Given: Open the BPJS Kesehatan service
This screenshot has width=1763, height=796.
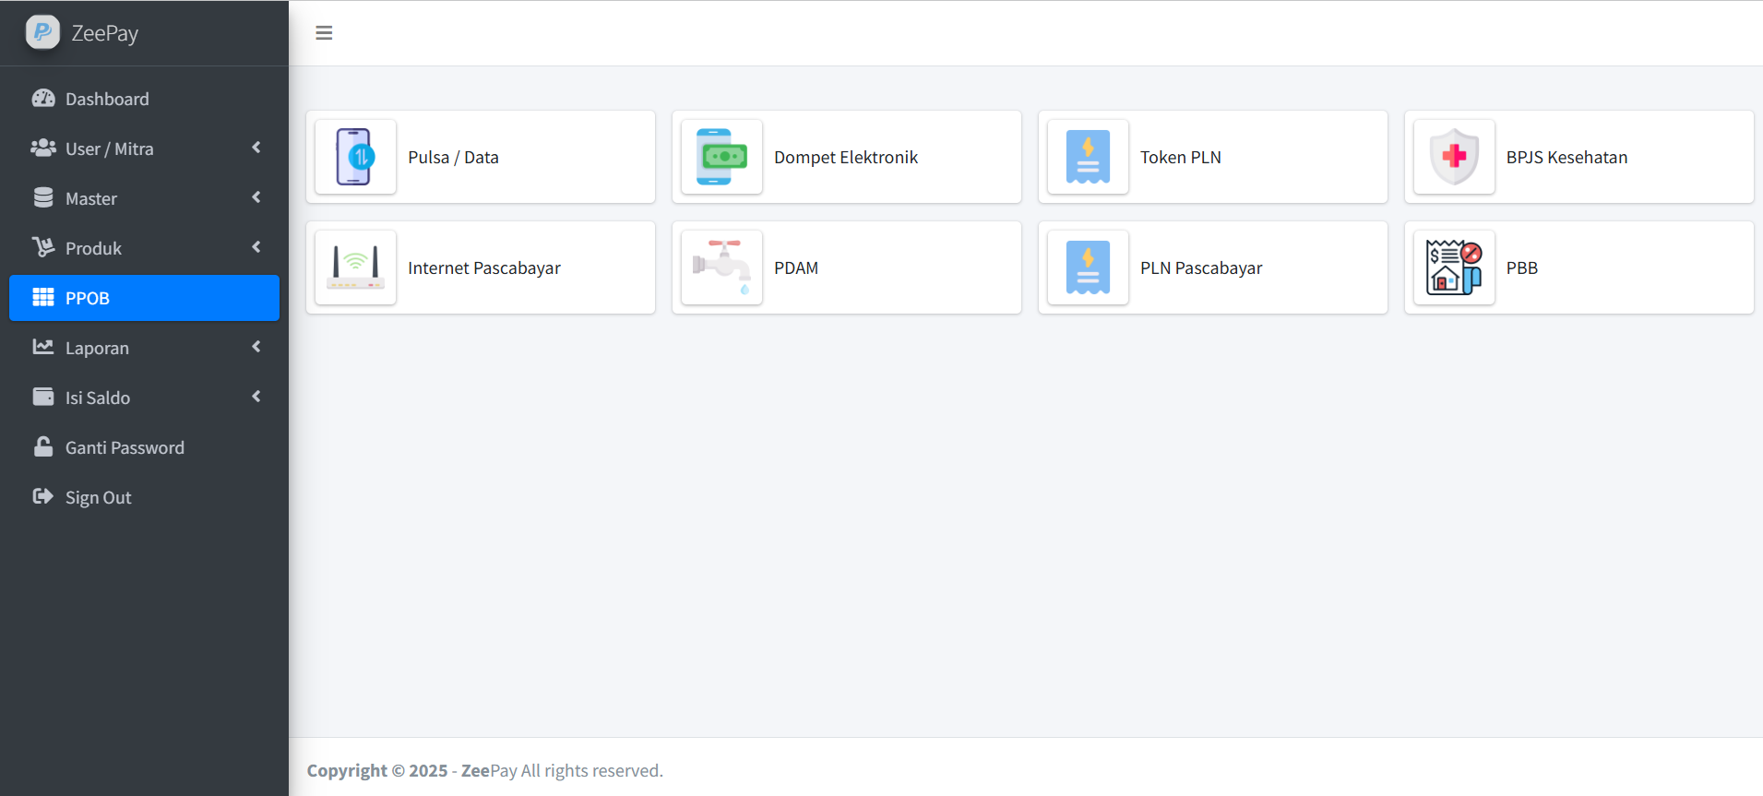Looking at the screenshot, I should (x=1579, y=157).
